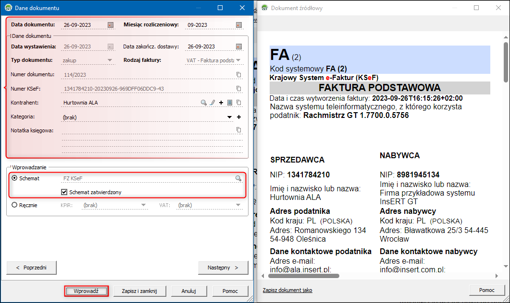The width and height of the screenshot is (510, 303).
Task: Click Dokument źródłowy window title icon
Action: coord(265,8)
